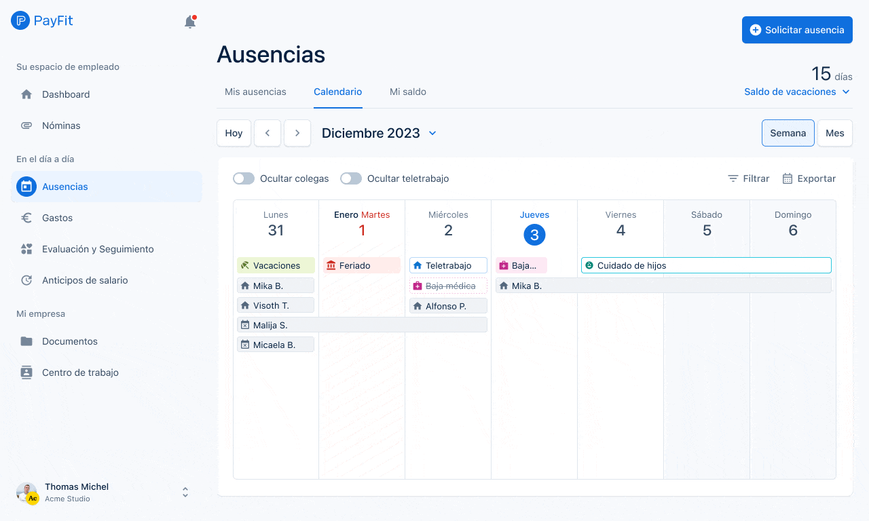Click the Hoy button
The image size is (869, 521).
click(x=234, y=133)
